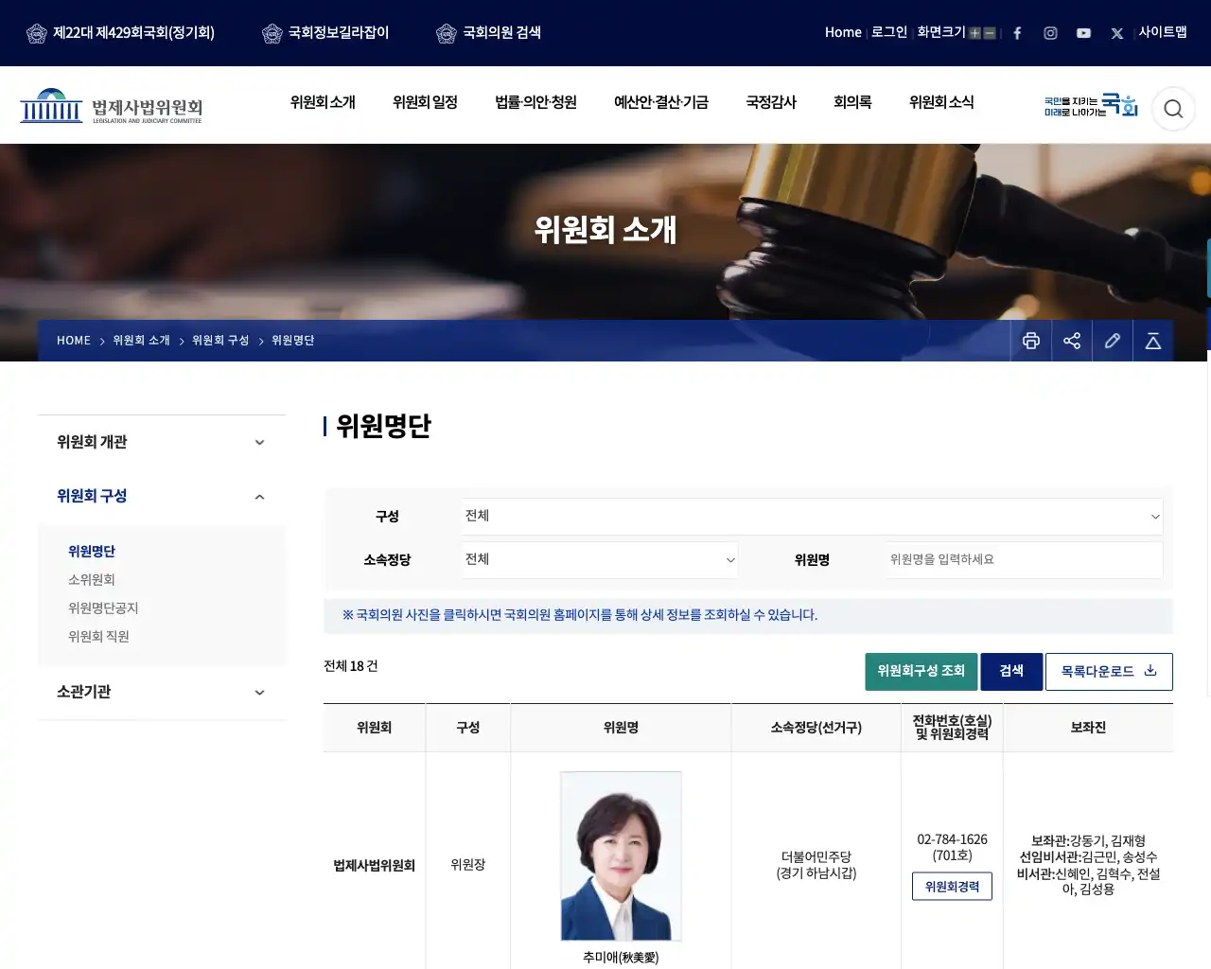1211x969 pixels.
Task: Click the 위원명을 입력하세요 input field
Action: [x=1025, y=560]
